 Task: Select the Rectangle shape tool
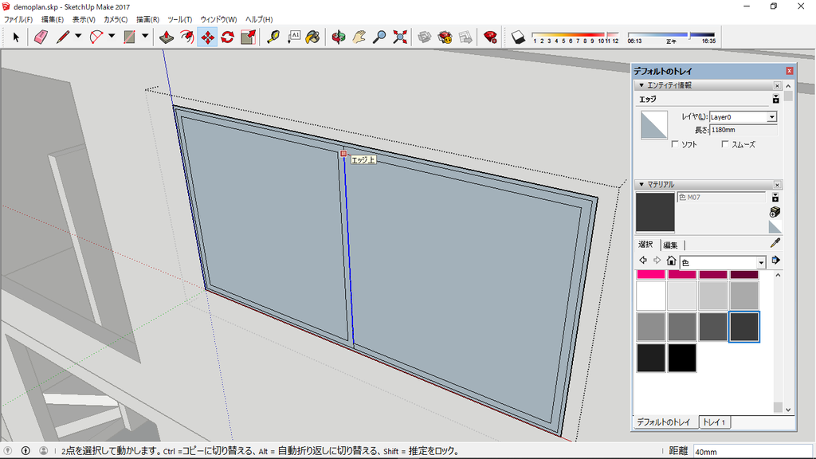tap(130, 37)
